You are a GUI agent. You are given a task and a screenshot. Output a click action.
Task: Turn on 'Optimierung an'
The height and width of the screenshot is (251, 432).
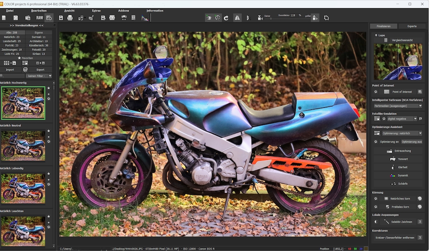pyautogui.click(x=390, y=141)
